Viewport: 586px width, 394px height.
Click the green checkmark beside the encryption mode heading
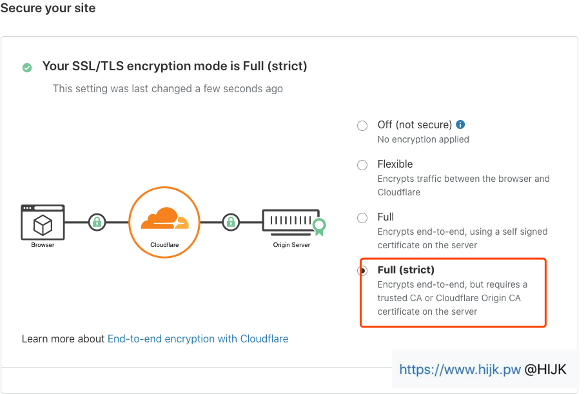point(26,67)
